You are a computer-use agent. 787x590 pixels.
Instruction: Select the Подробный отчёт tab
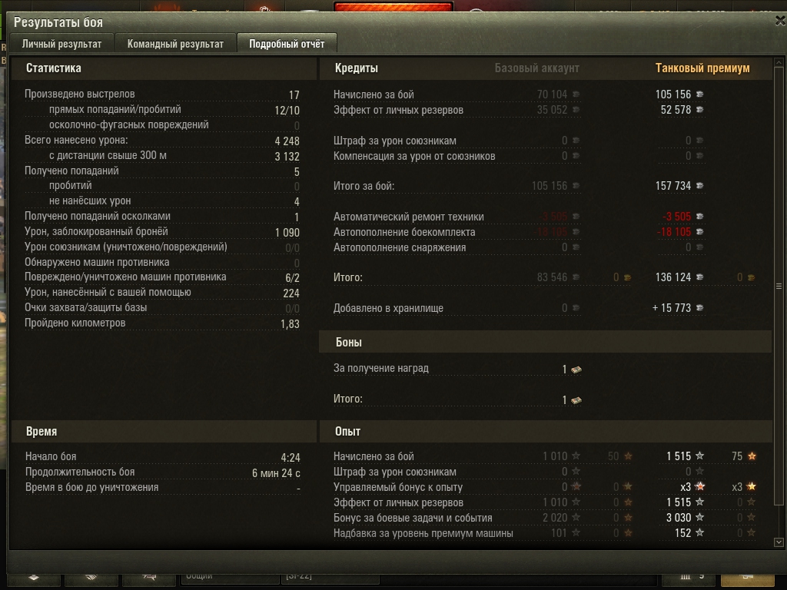coord(287,44)
